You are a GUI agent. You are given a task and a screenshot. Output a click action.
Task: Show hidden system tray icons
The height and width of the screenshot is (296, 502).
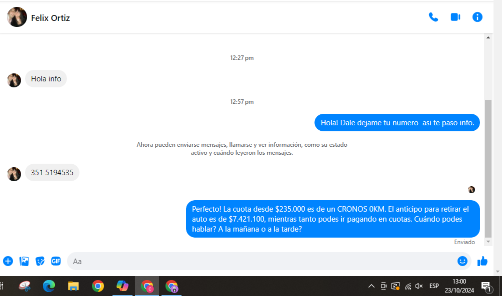tap(371, 286)
